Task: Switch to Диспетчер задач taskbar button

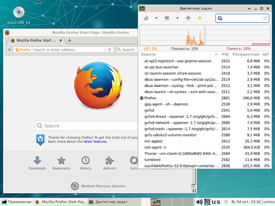Action: point(114,202)
